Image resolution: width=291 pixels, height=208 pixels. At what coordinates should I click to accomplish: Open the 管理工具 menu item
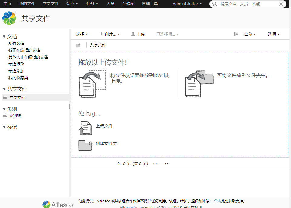click(x=149, y=4)
